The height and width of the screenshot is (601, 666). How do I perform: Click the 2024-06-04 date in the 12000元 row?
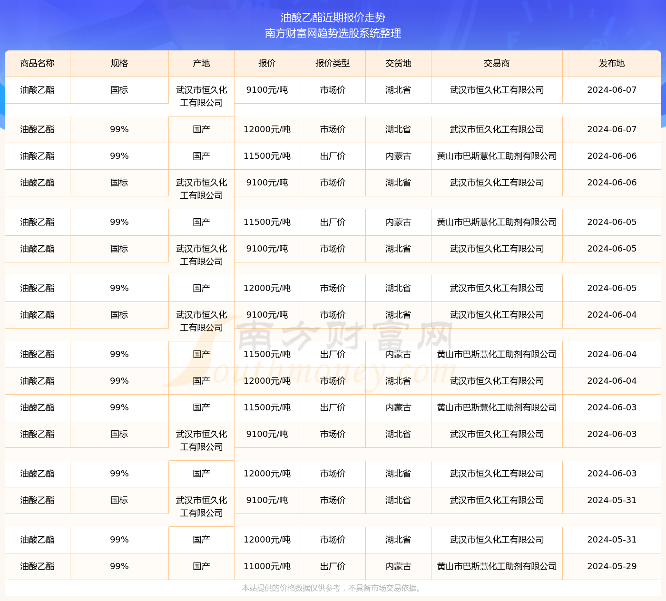(612, 381)
